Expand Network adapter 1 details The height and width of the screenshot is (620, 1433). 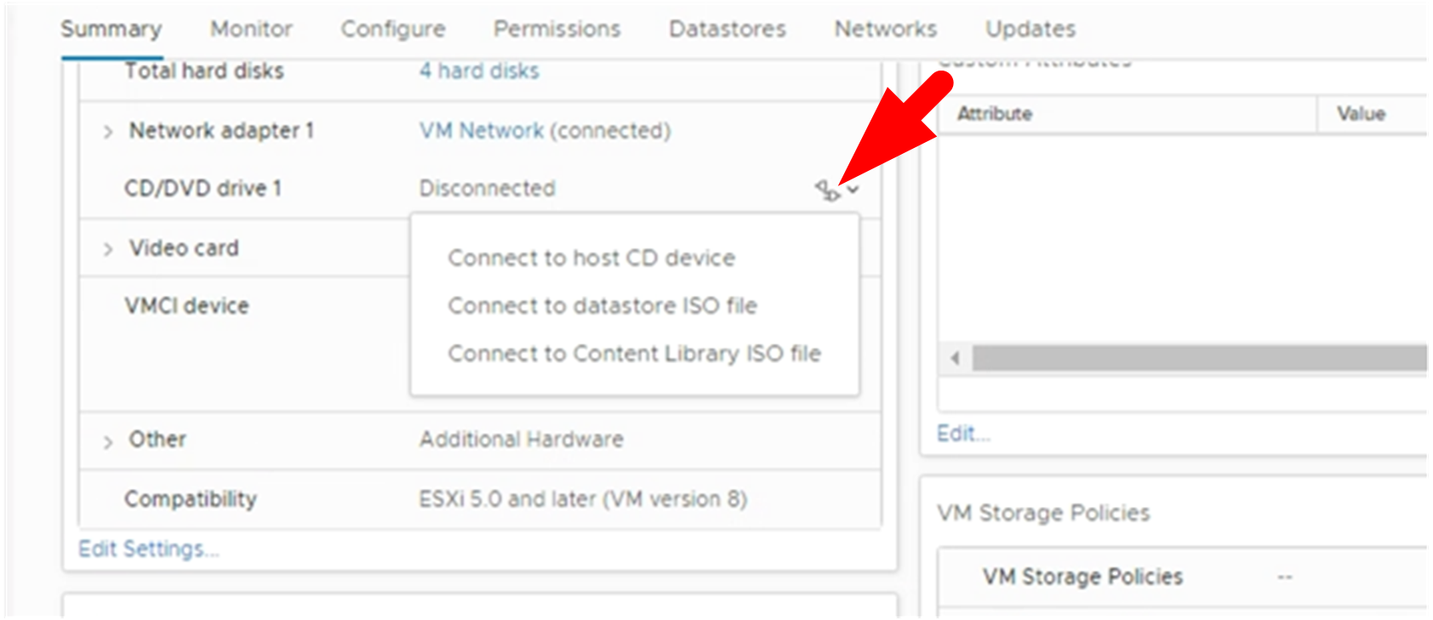(x=109, y=132)
